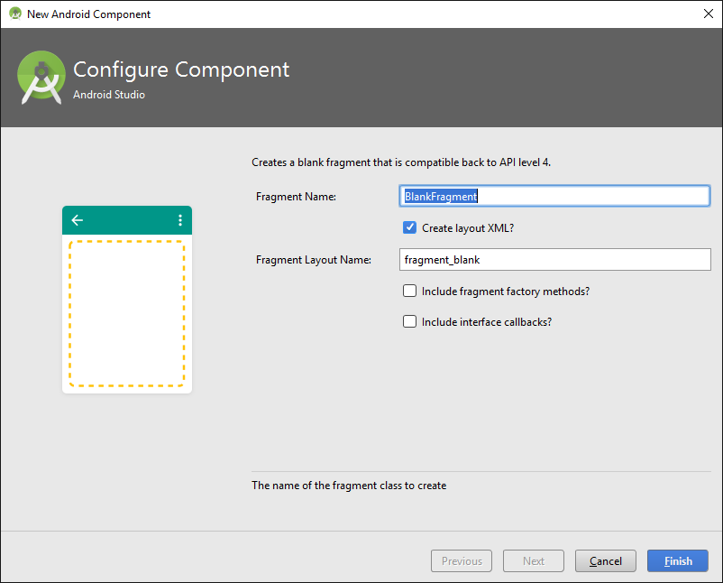Click the teal app bar in preview
This screenshot has width=723, height=583.
126,220
